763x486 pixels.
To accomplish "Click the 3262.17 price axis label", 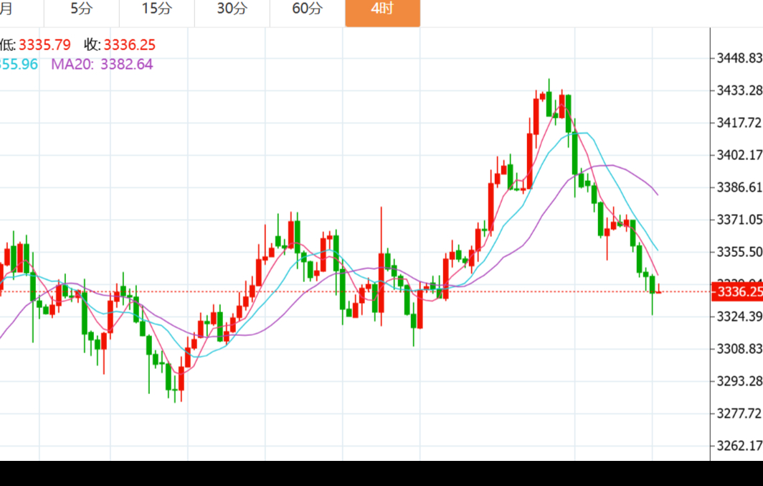I will point(739,446).
